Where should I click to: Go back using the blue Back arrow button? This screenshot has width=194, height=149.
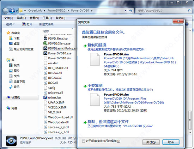[5, 11]
